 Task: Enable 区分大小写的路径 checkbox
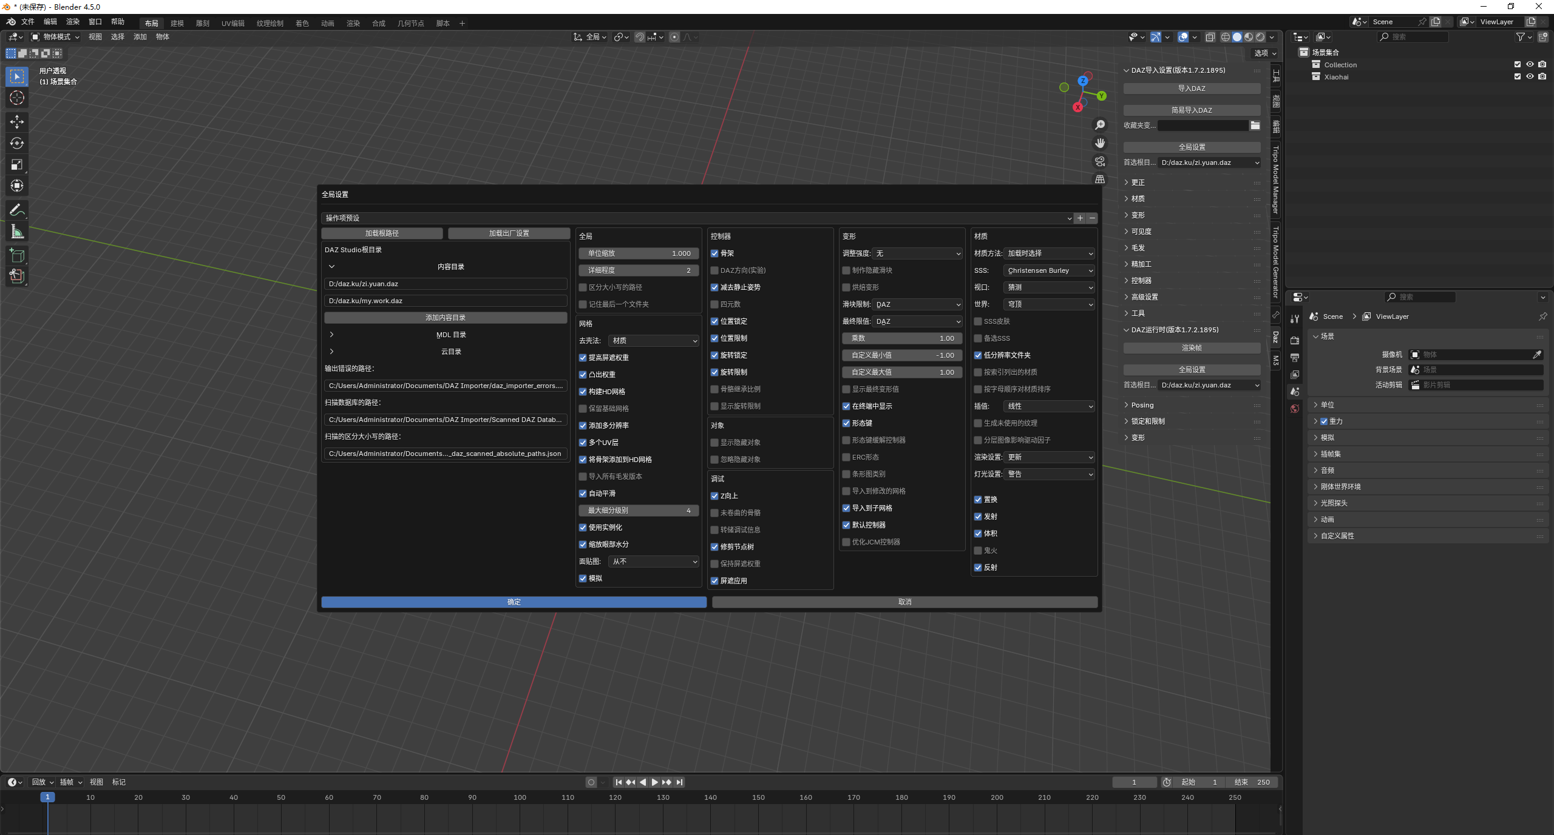pos(583,287)
